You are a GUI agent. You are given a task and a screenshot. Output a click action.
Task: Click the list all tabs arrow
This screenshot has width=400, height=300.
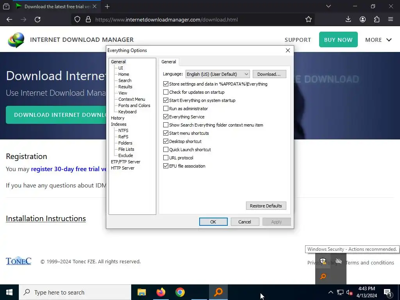pos(328,6)
